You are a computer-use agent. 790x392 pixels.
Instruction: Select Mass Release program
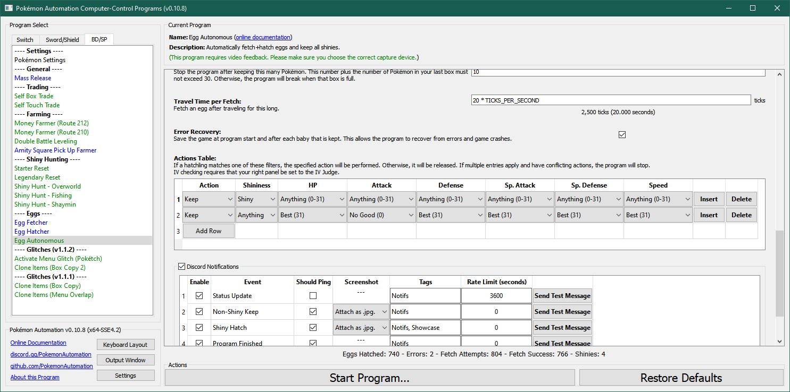(33, 78)
